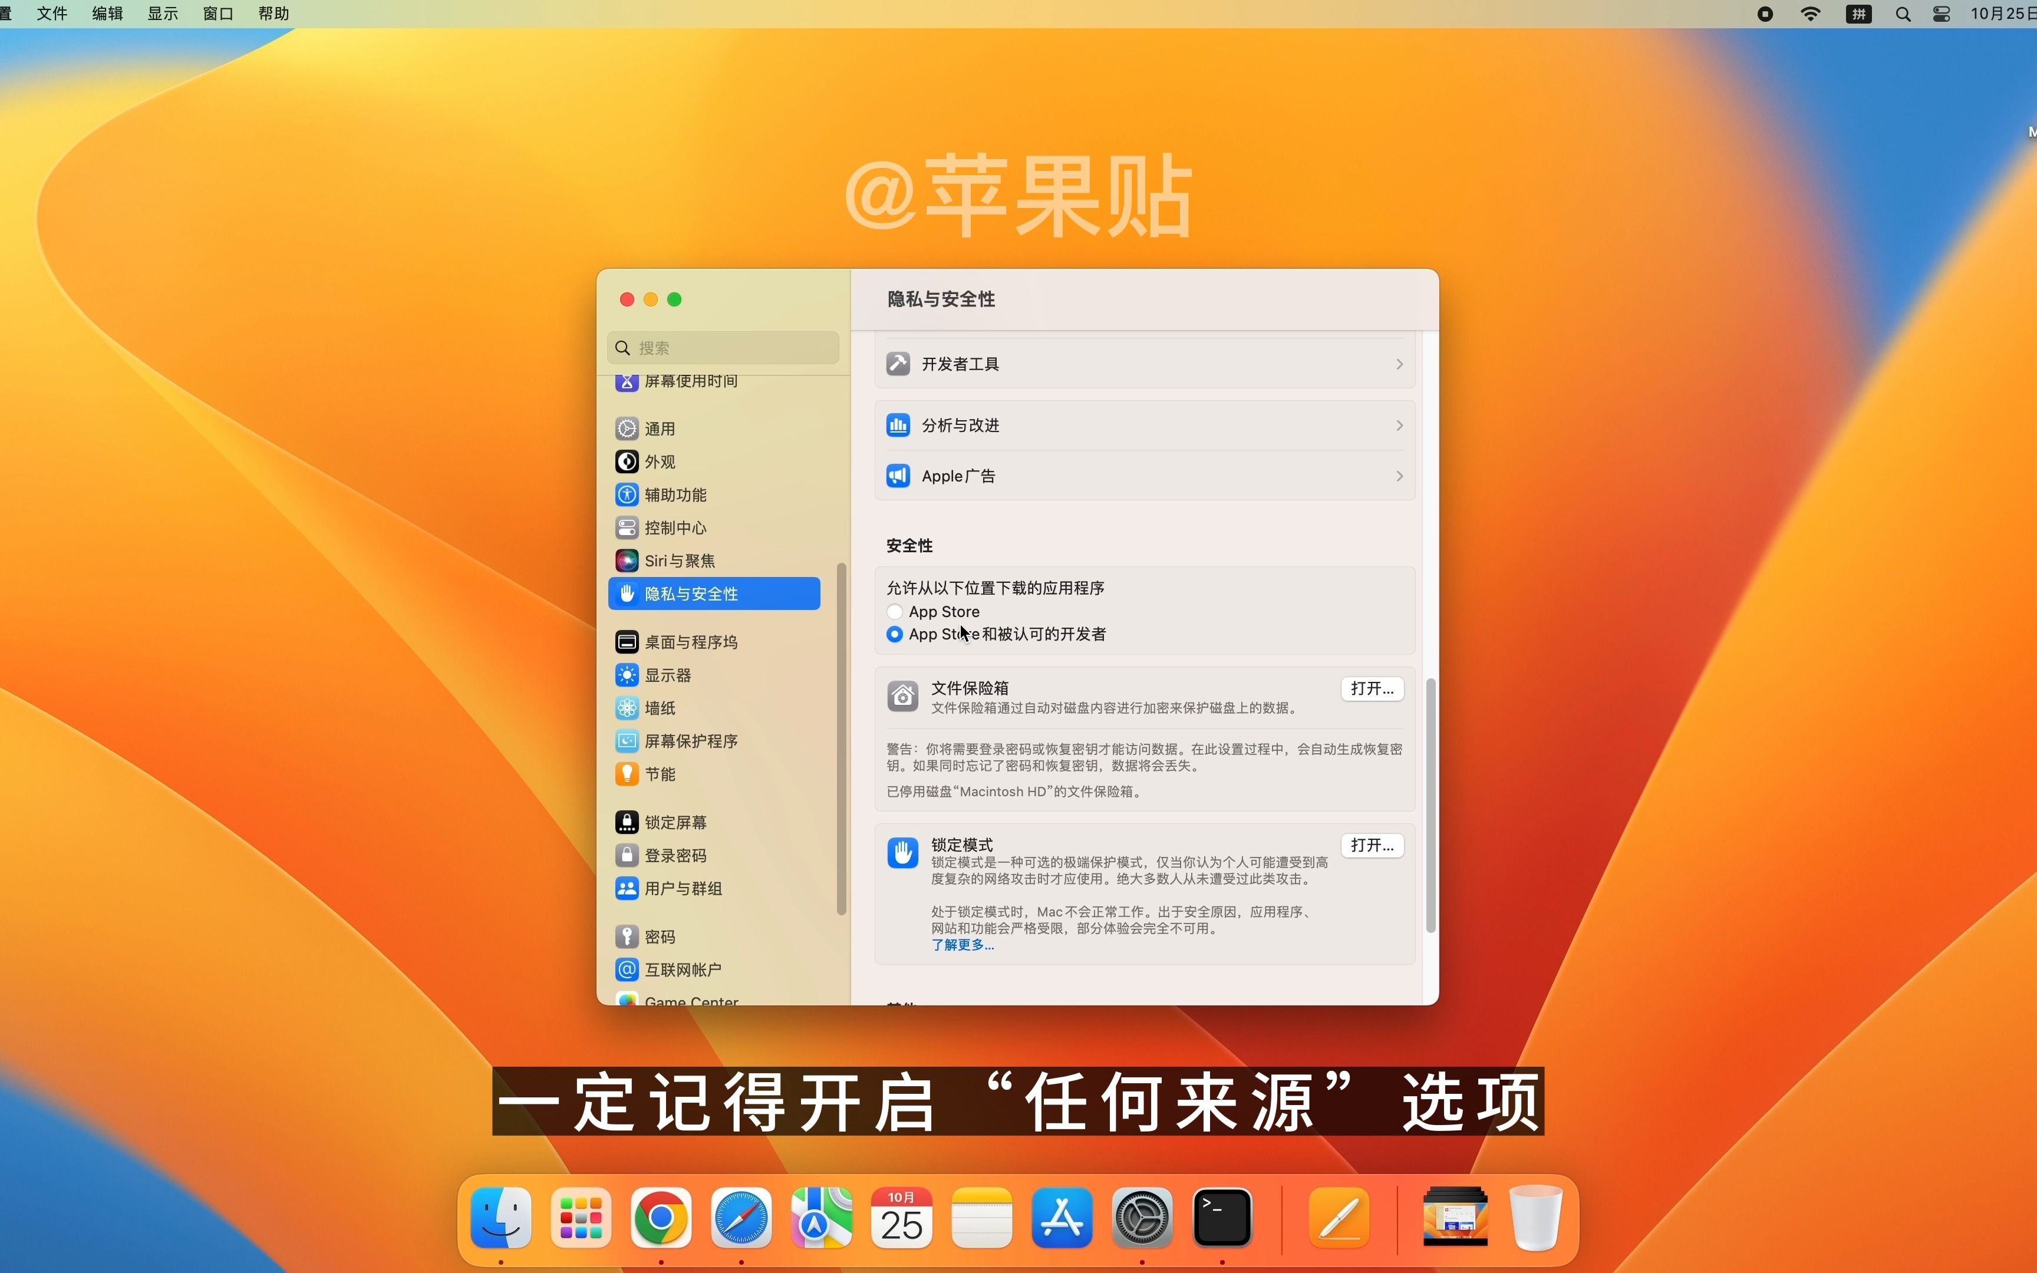Open Wallpaper (墙纸) settings
Image resolution: width=2037 pixels, height=1273 pixels.
645,708
